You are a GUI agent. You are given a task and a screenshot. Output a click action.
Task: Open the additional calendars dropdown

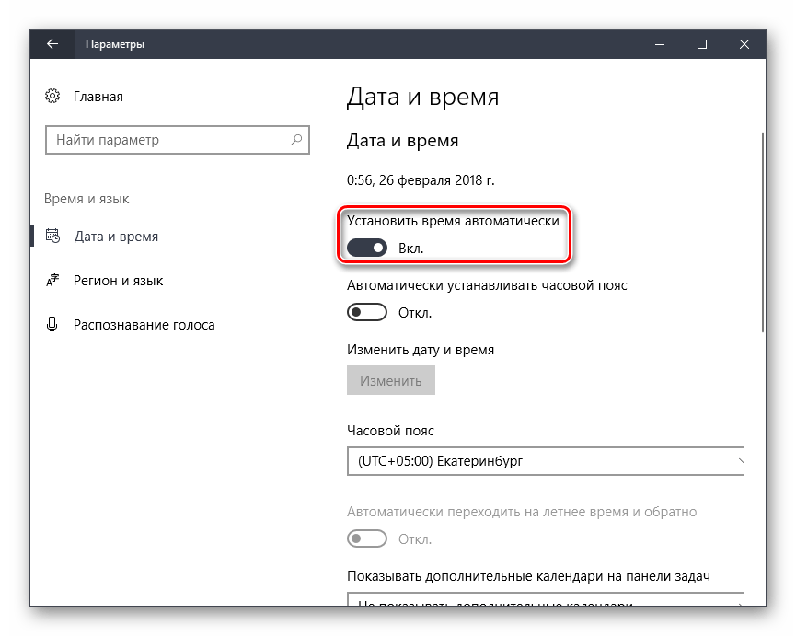tap(543, 602)
